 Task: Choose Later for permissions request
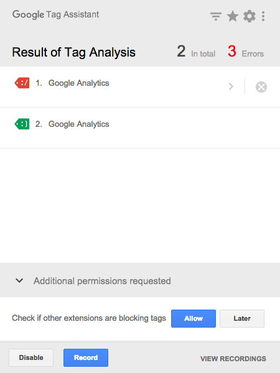coord(242,318)
